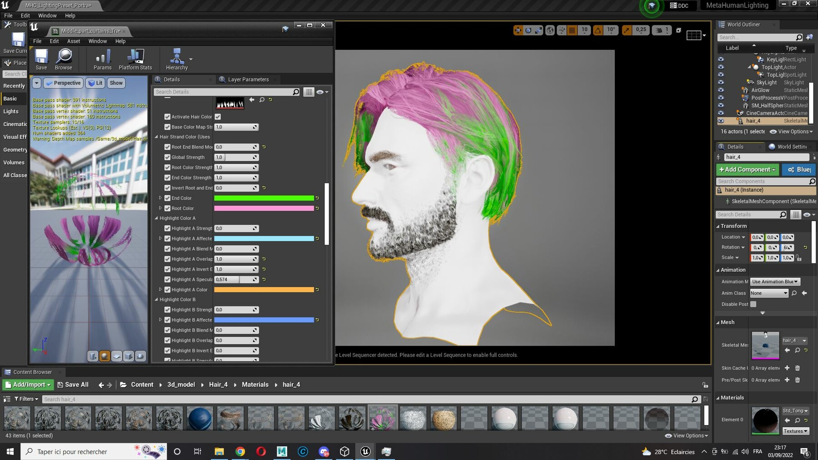The width and height of the screenshot is (818, 460).
Task: Click the Hierarchy toolbar icon
Action: pyautogui.click(x=177, y=59)
